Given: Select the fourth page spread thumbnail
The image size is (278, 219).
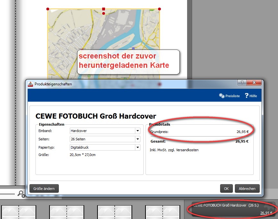Looking at the screenshot, I should point(163,212).
